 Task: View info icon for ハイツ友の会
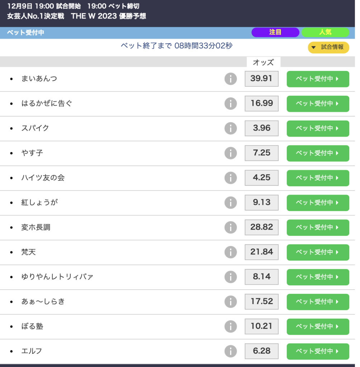coord(231,178)
